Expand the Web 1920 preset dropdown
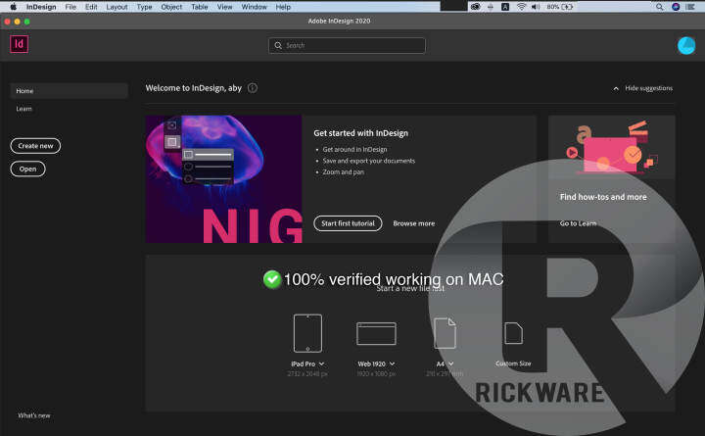Image resolution: width=705 pixels, height=436 pixels. click(x=392, y=363)
